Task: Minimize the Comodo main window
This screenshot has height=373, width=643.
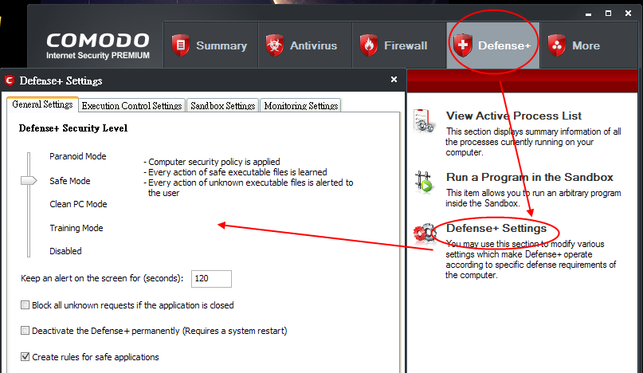Action: click(x=589, y=14)
